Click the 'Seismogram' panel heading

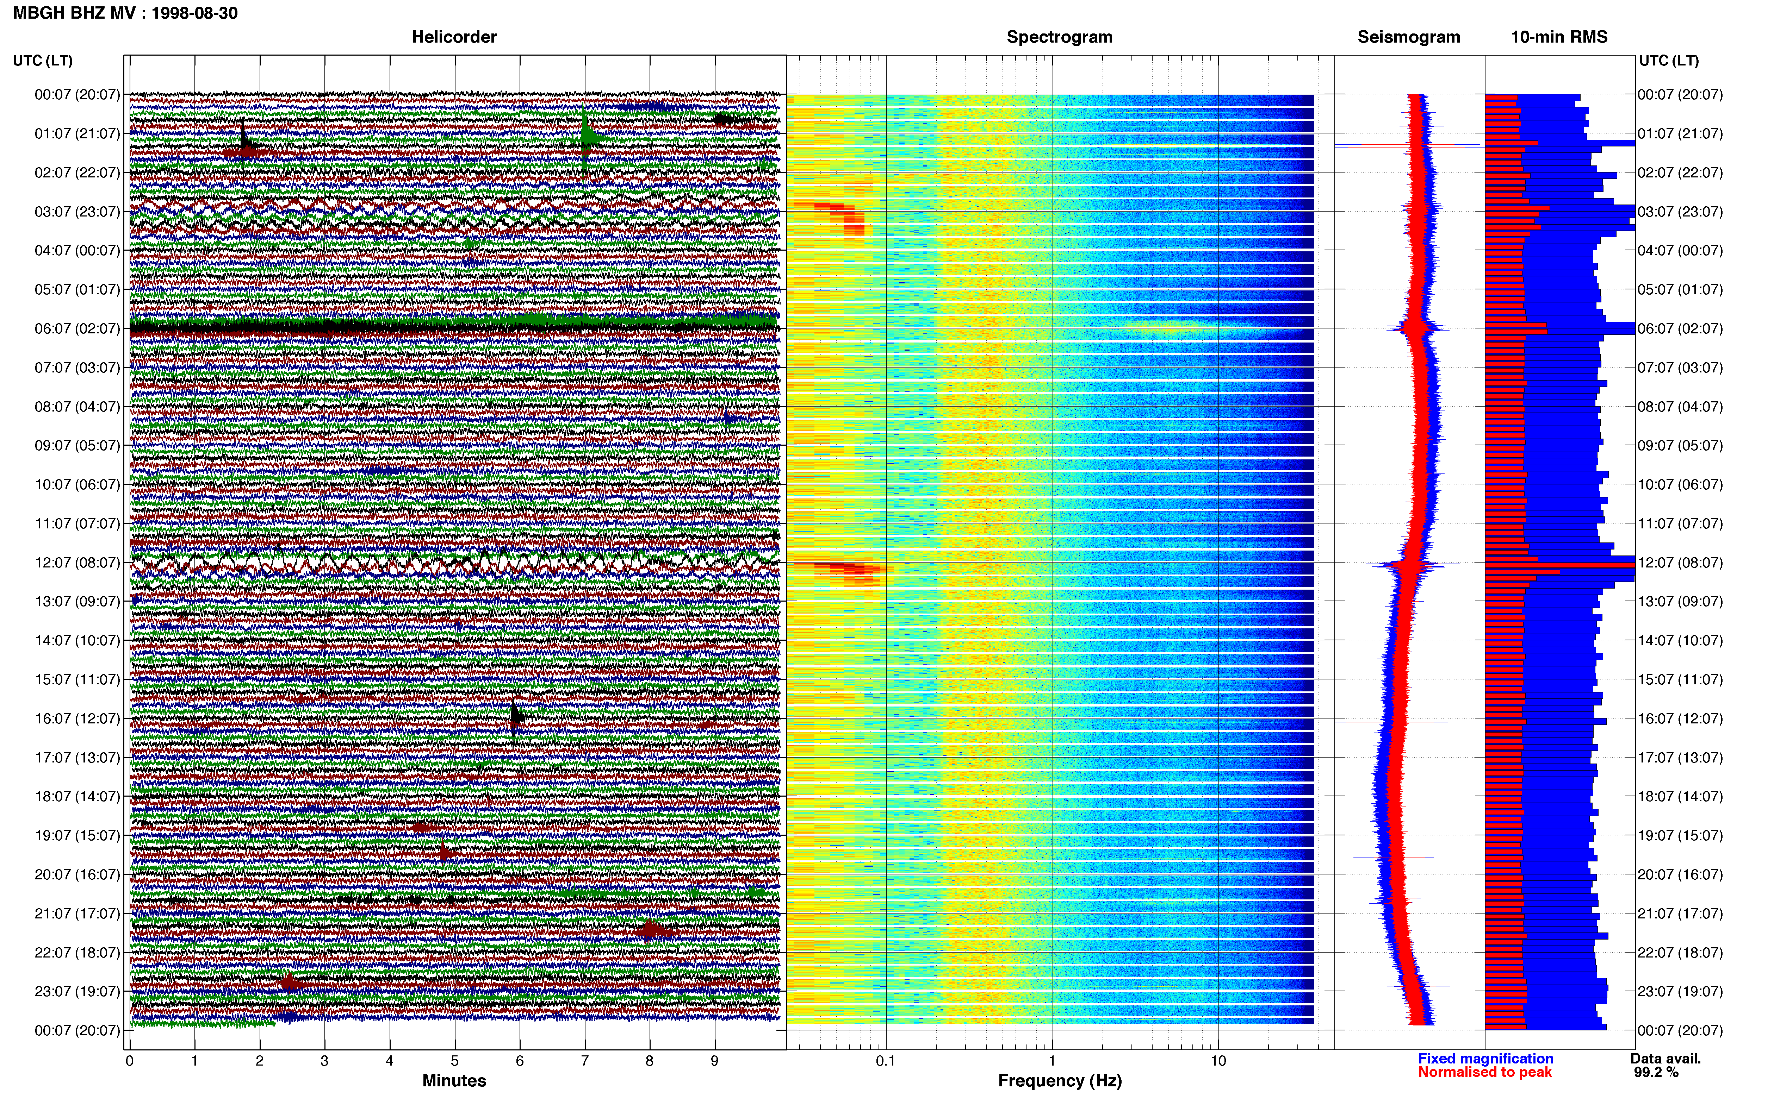click(1408, 37)
